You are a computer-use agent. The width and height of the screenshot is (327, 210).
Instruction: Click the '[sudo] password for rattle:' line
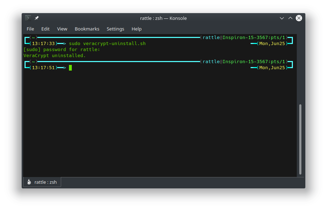(62, 50)
